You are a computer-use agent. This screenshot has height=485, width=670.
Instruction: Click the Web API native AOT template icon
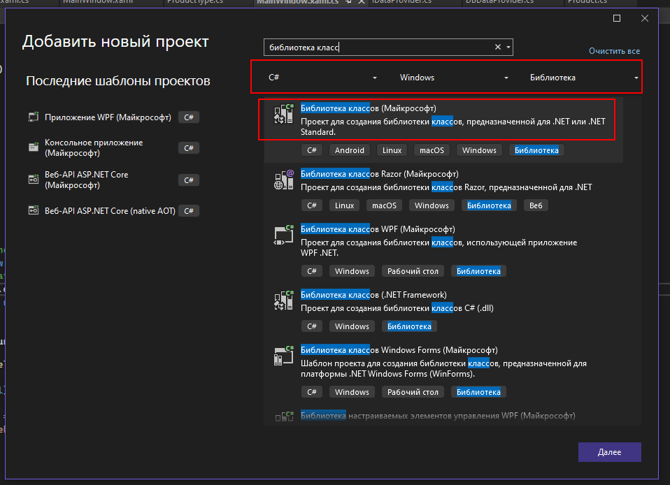[x=33, y=210]
